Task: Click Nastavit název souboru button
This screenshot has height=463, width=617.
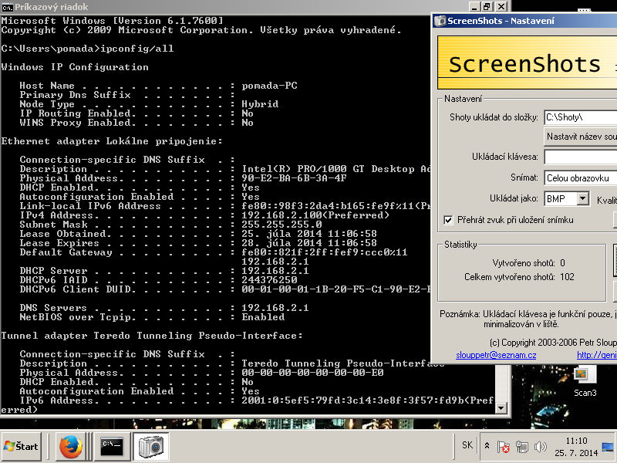Action: [x=581, y=137]
